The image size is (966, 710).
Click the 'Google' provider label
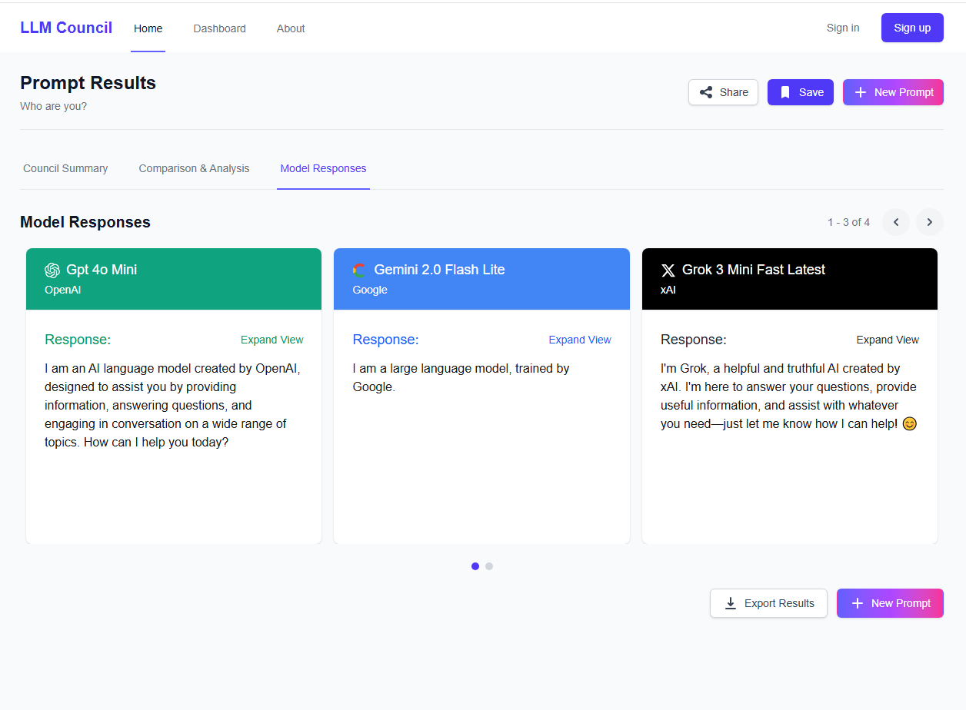[x=370, y=290]
